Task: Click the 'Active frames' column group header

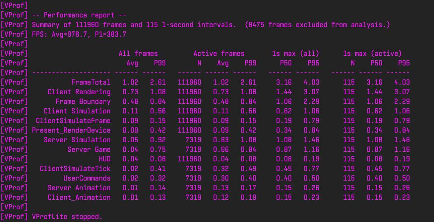Action: point(219,54)
